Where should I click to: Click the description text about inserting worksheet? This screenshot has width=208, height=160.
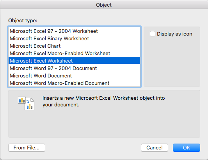(103, 101)
